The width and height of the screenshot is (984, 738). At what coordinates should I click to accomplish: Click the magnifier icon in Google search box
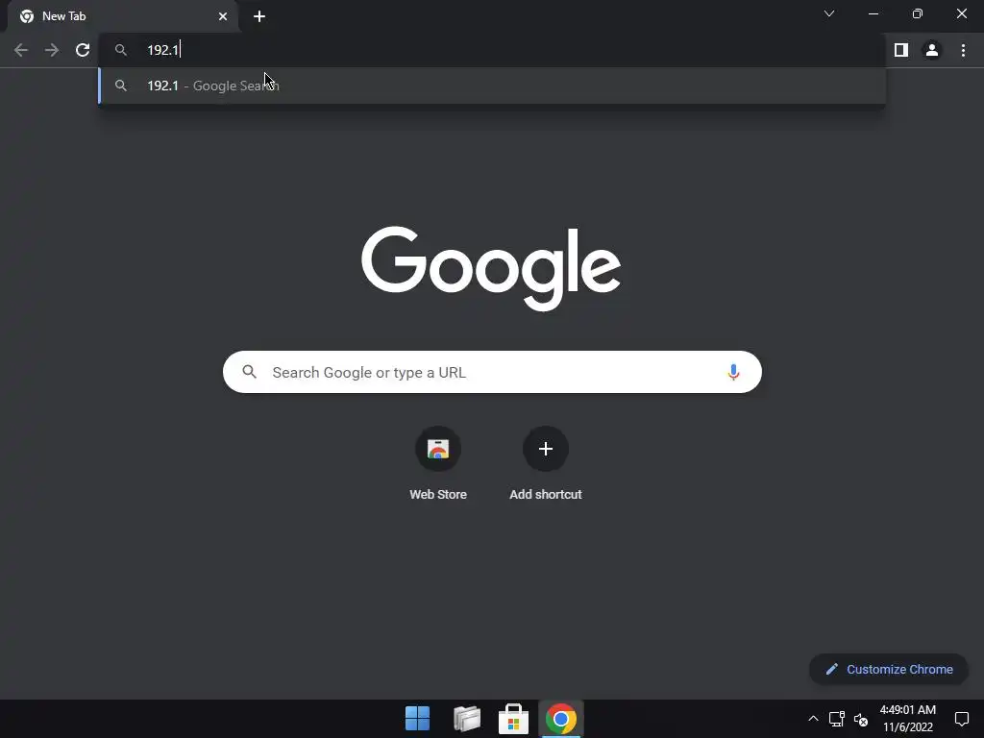pos(249,372)
